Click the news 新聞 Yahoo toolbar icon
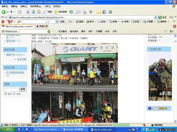Screen dimensions: 177x132 coord(113,21)
